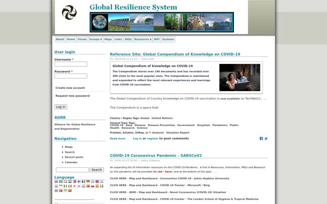The height and width of the screenshot is (204, 327).
Task: Open the HIFI menu item
Action: tap(157, 39)
